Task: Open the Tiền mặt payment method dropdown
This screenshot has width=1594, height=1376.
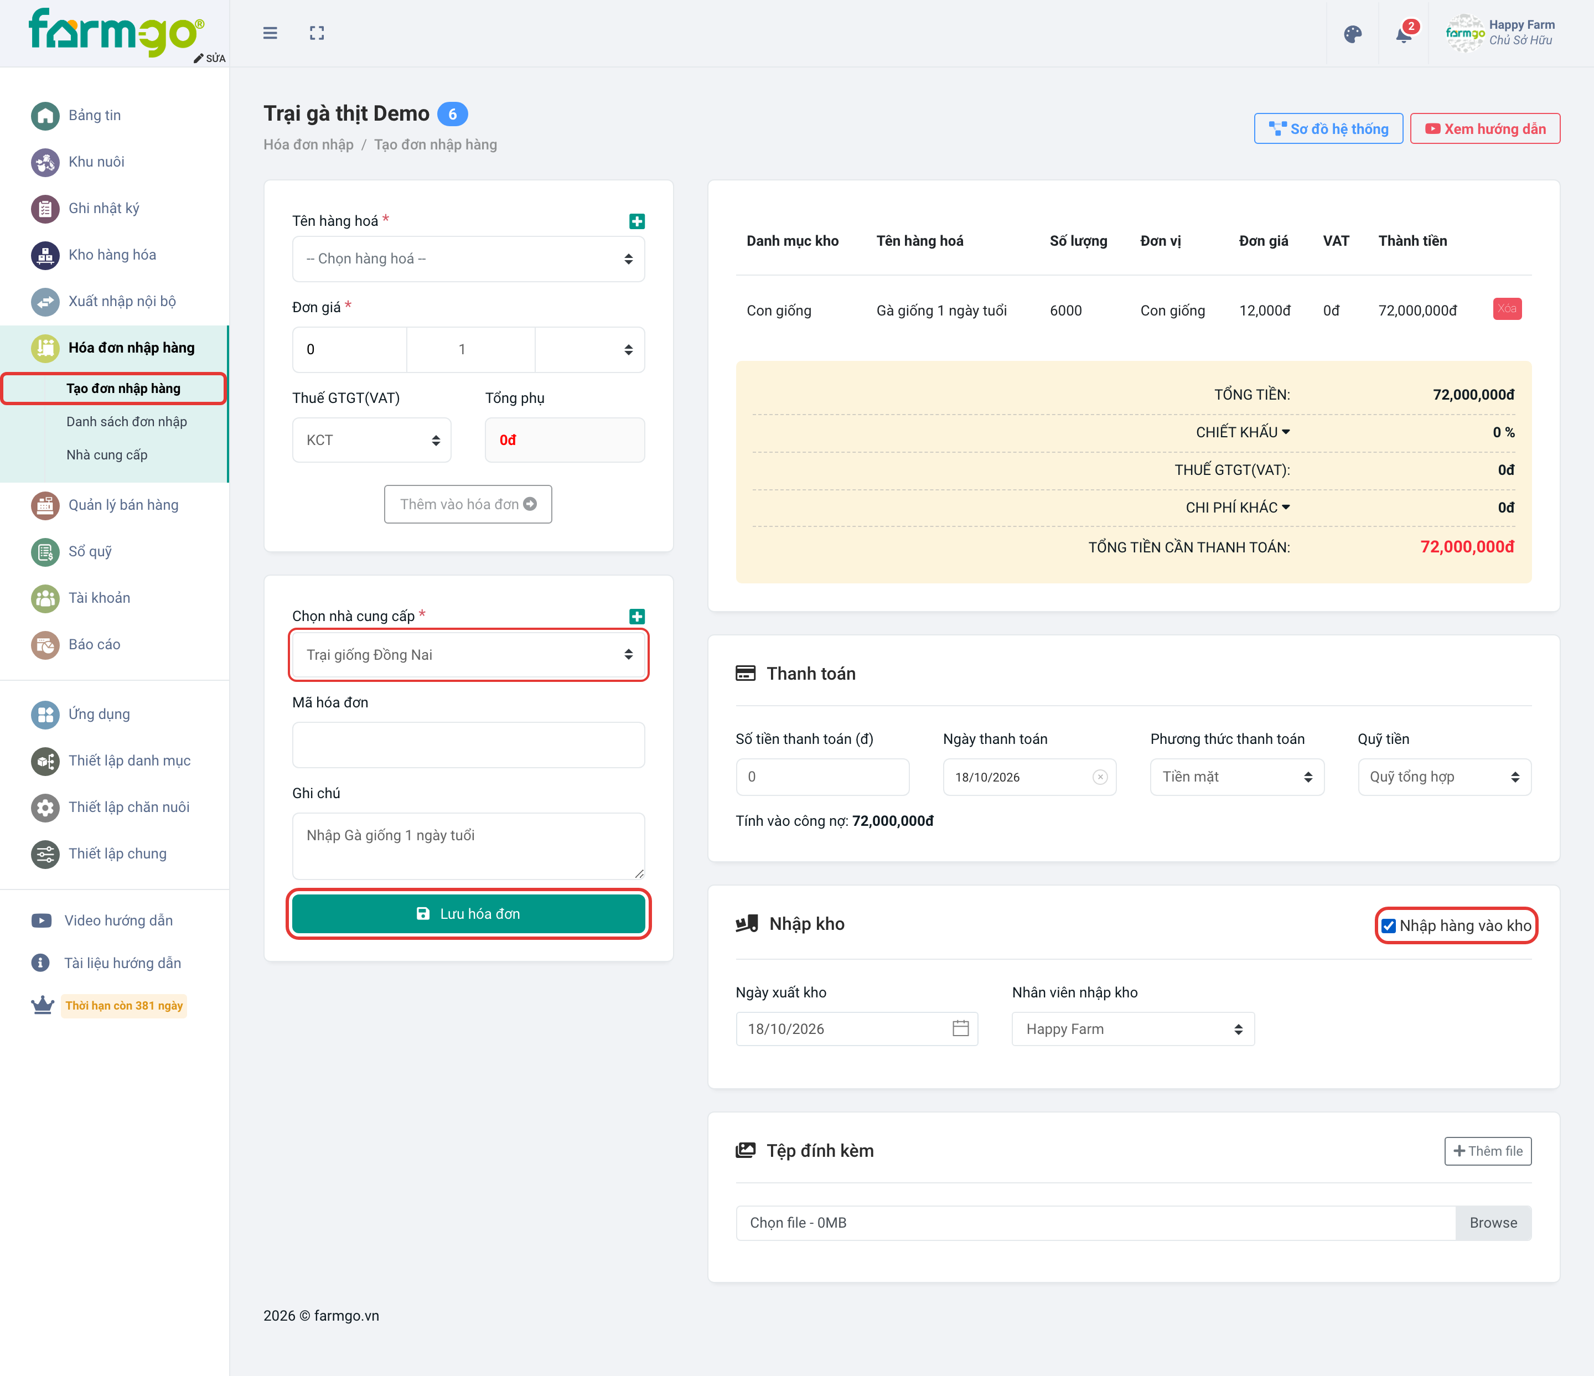Action: click(x=1237, y=777)
